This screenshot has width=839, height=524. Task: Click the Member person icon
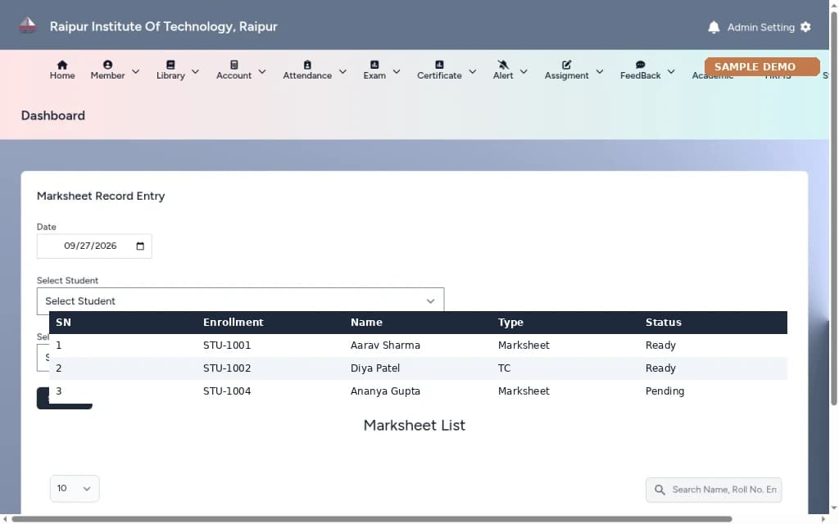(x=107, y=65)
